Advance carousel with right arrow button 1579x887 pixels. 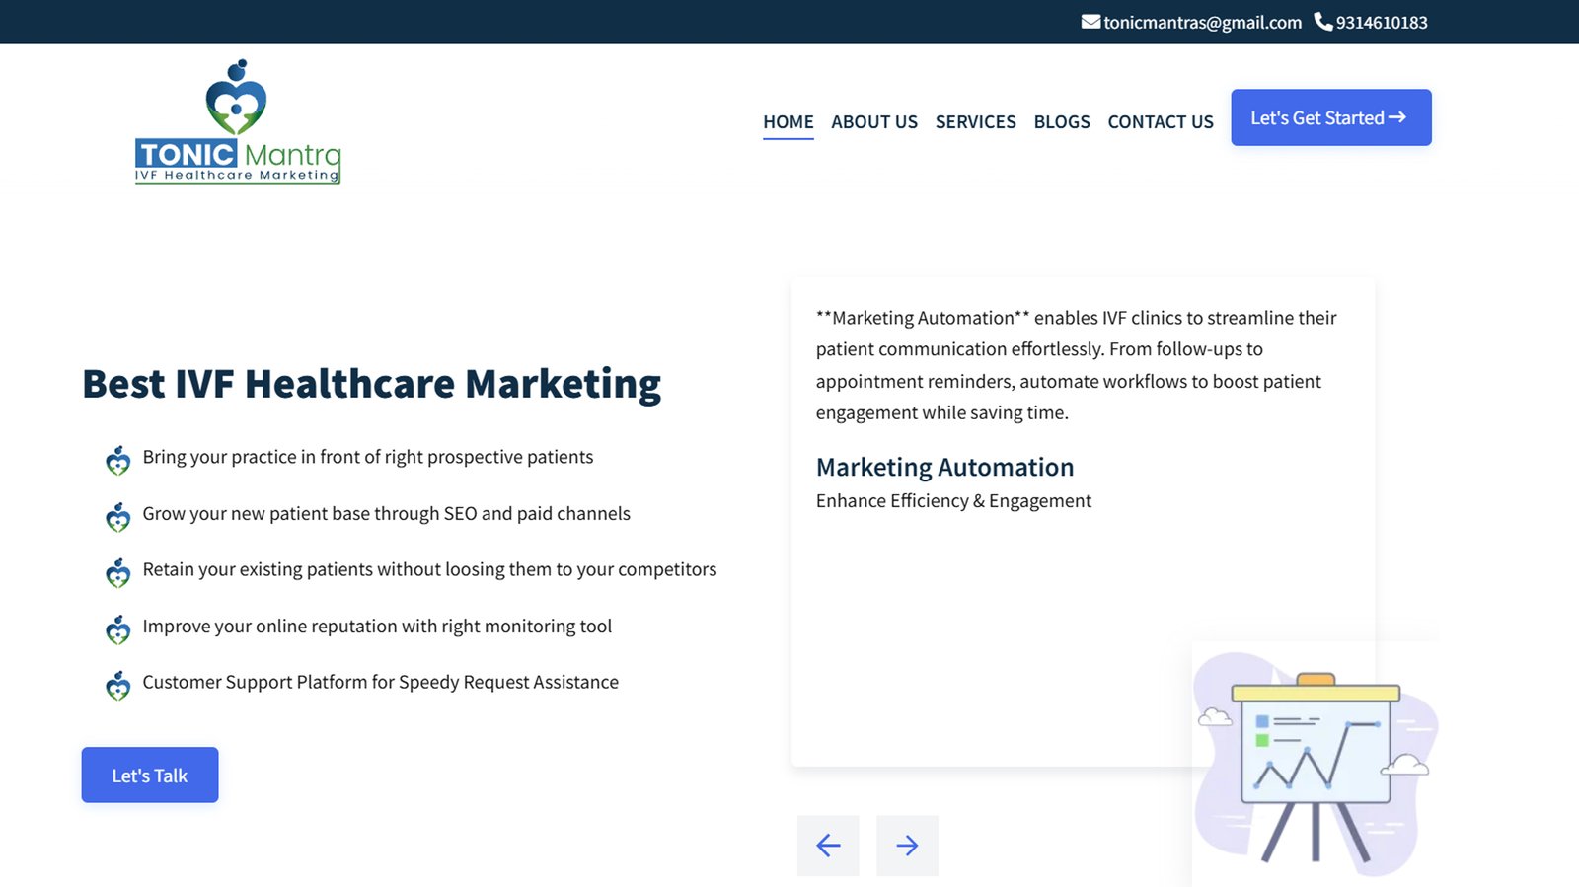pos(907,846)
